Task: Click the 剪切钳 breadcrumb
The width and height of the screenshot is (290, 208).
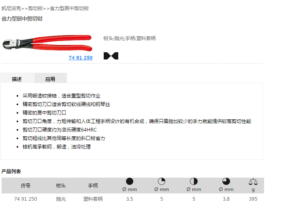Action: pyautogui.click(x=35, y=8)
